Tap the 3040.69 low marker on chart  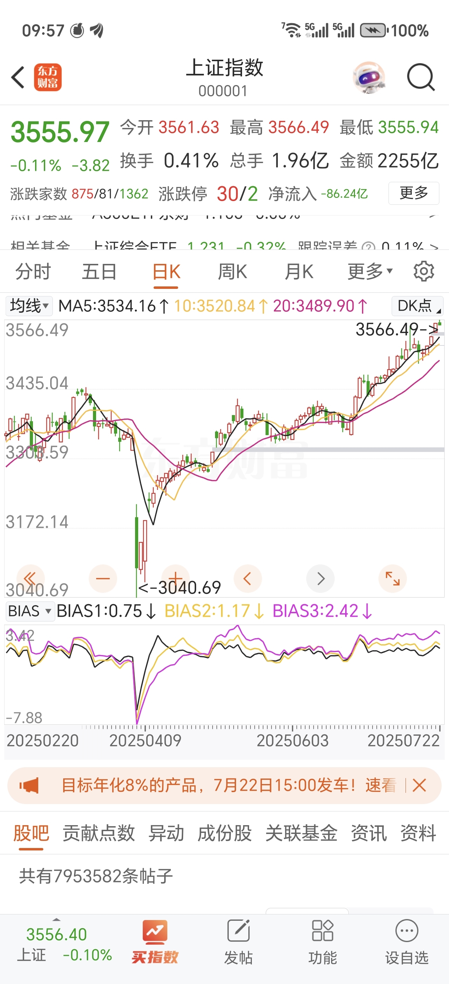180,588
